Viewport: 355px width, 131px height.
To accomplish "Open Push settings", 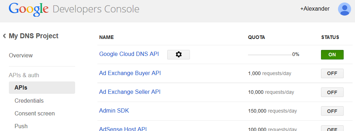I will pyautogui.click(x=21, y=126).
